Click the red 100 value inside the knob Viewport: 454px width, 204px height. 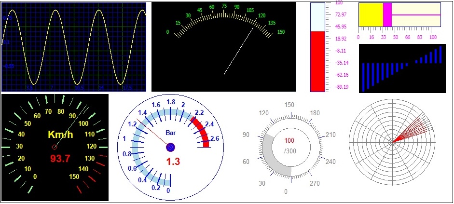coord(289,141)
